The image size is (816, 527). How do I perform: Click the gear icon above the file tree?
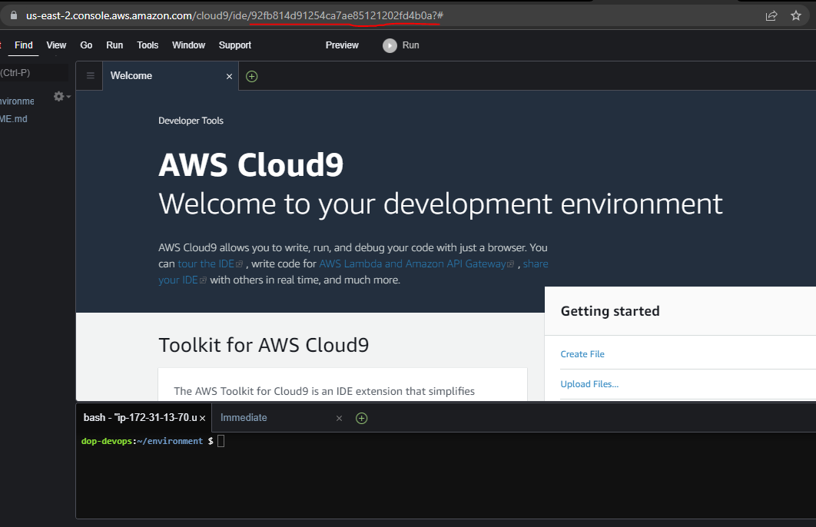coord(58,96)
